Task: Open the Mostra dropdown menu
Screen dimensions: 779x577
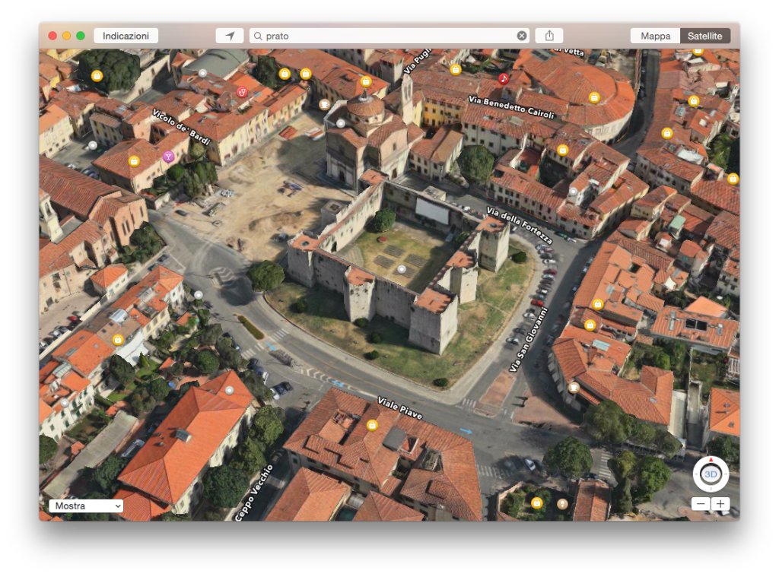Action: 85,506
